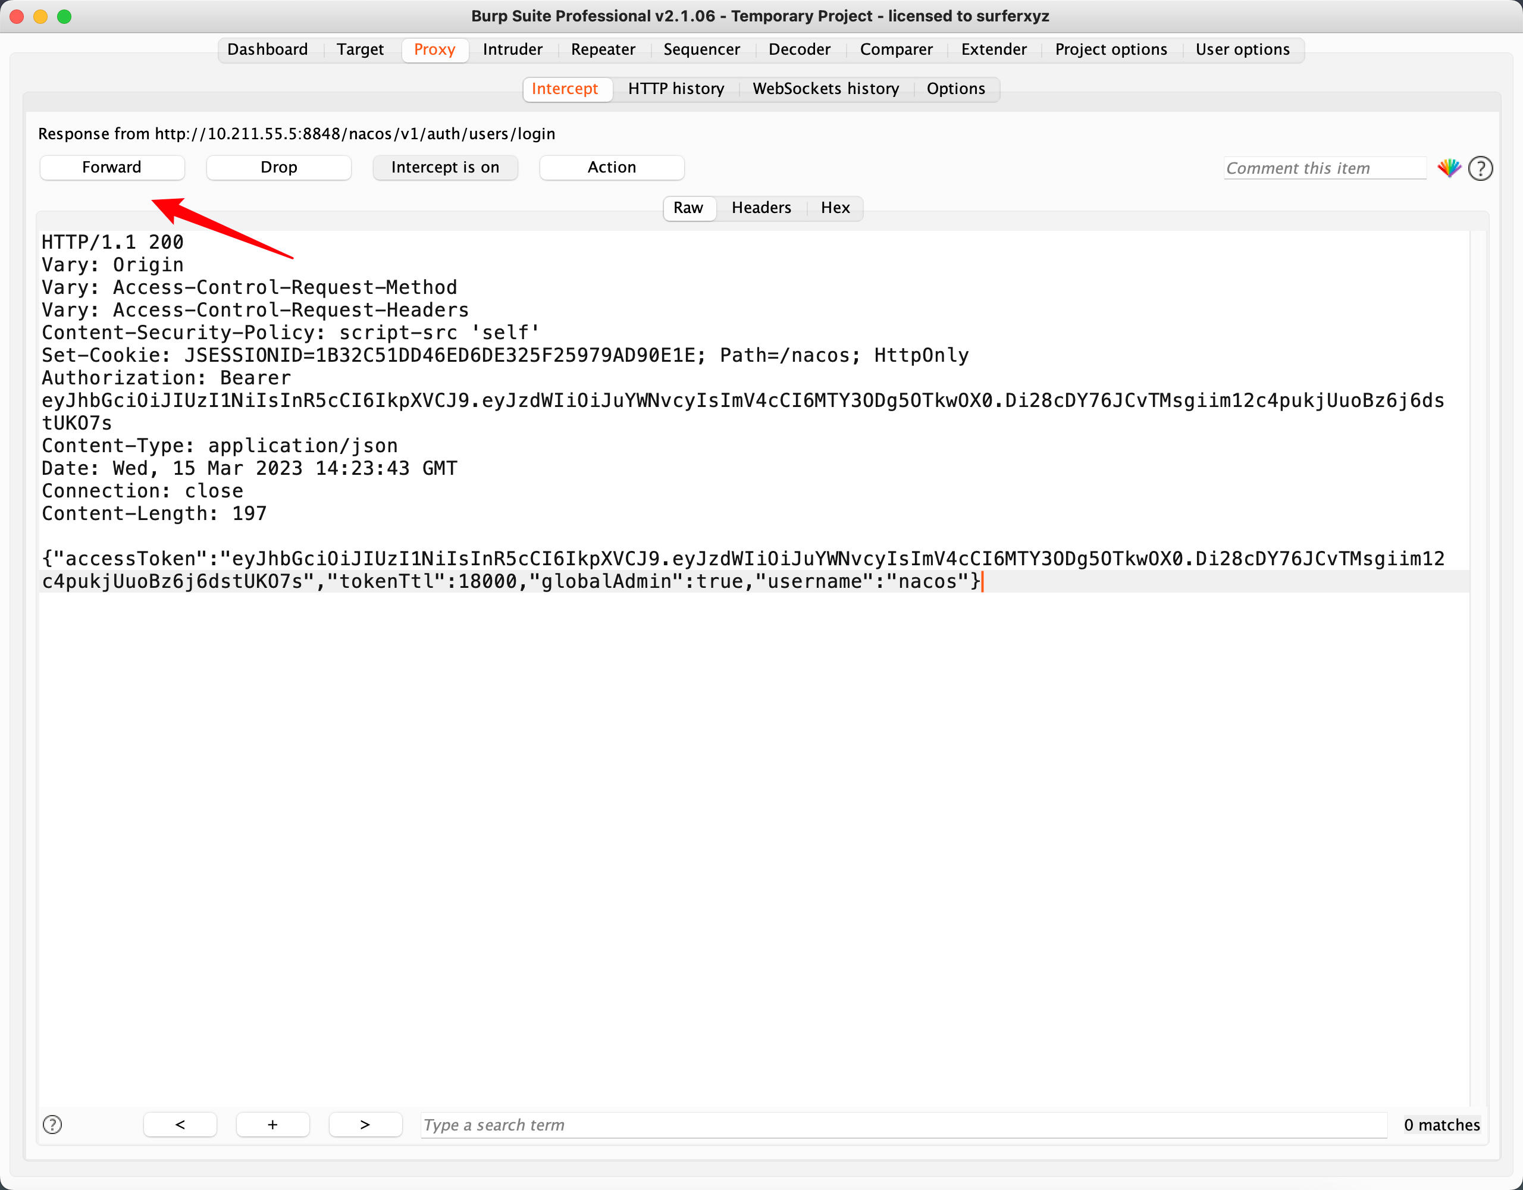Image resolution: width=1523 pixels, height=1190 pixels.
Task: Click the HTTP/1.1 200 status line
Action: click(x=112, y=242)
